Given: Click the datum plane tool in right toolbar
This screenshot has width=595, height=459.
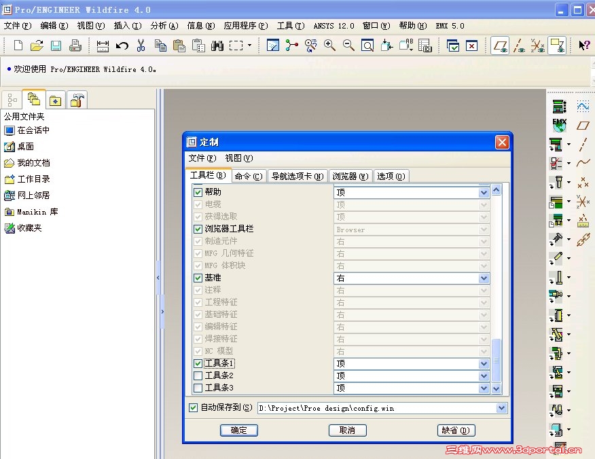Looking at the screenshot, I should 583,126.
